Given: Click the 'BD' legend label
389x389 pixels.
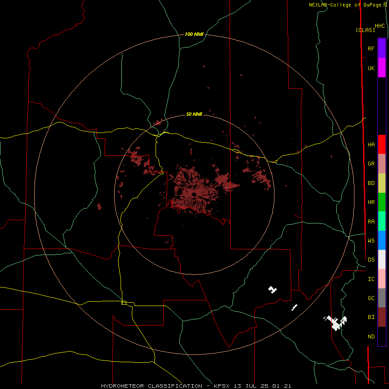Looking at the screenshot, I should pyautogui.click(x=371, y=183).
